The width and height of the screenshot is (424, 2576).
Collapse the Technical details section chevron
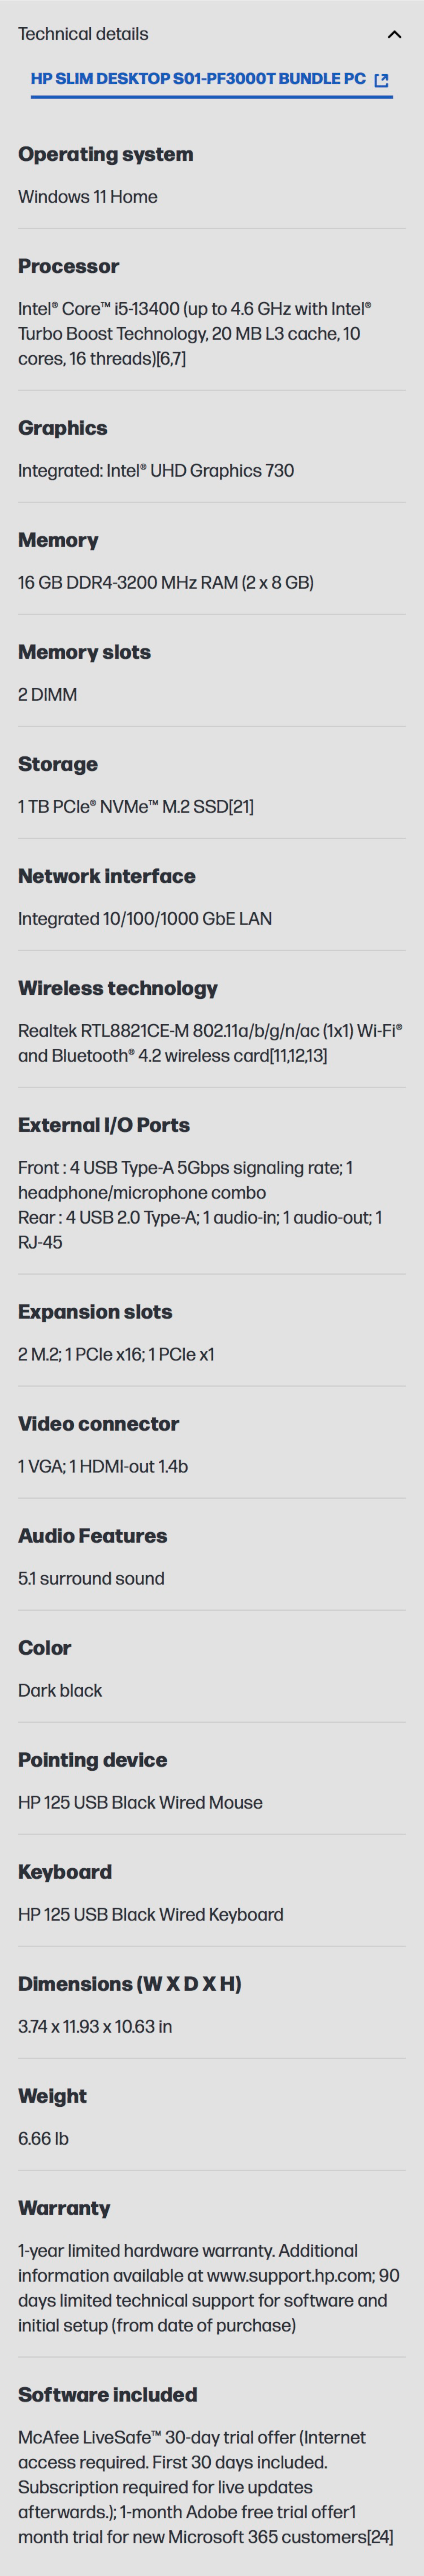pyautogui.click(x=394, y=34)
